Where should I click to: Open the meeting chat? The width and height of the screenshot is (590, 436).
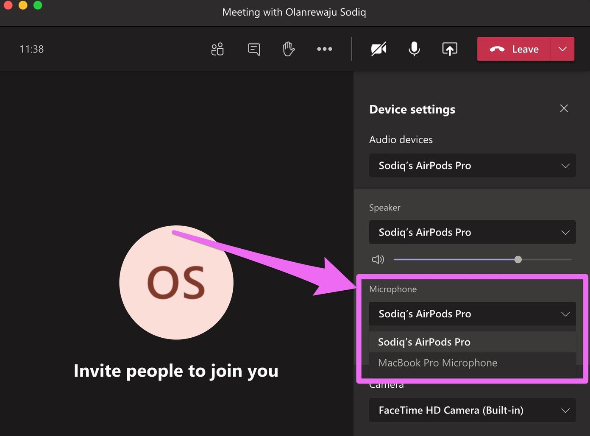pos(253,49)
